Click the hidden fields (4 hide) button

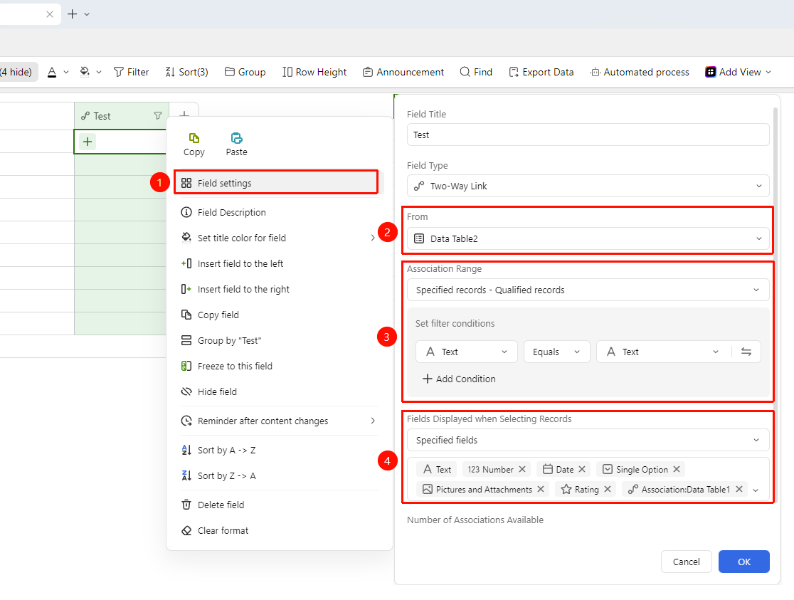click(x=17, y=72)
